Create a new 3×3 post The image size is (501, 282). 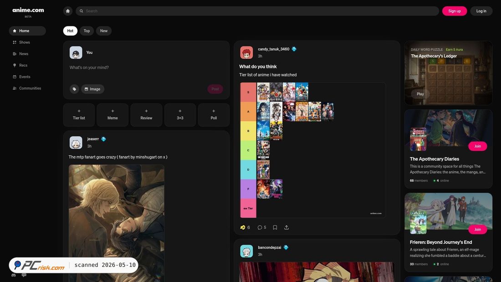point(180,115)
